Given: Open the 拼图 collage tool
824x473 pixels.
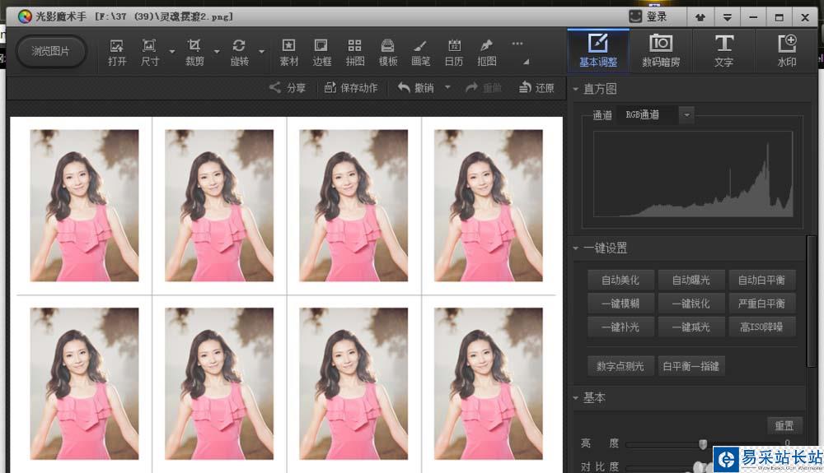Looking at the screenshot, I should pos(354,53).
